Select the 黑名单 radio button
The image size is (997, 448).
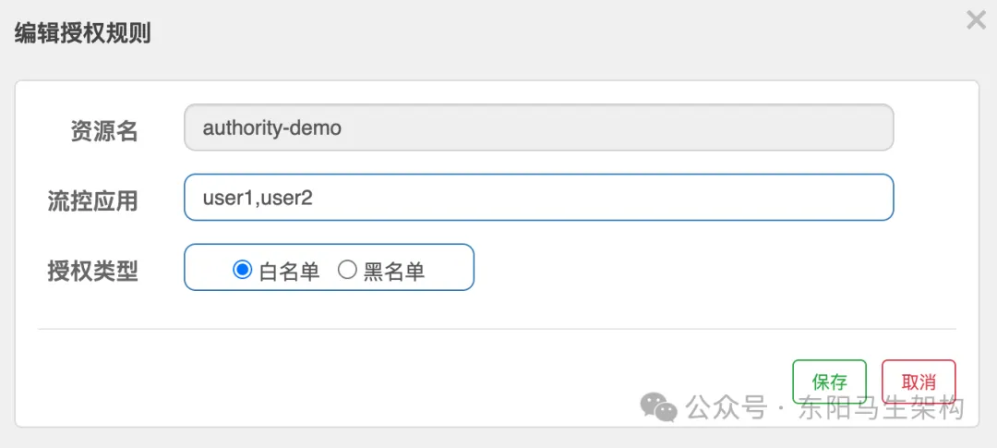click(347, 270)
